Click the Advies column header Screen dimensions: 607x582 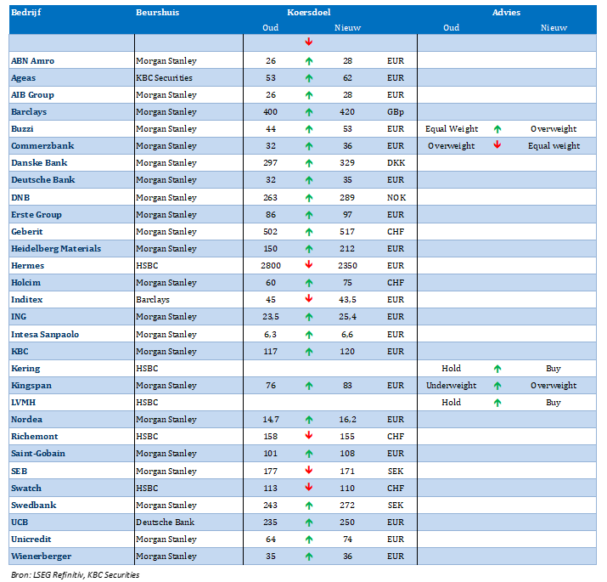click(x=506, y=13)
